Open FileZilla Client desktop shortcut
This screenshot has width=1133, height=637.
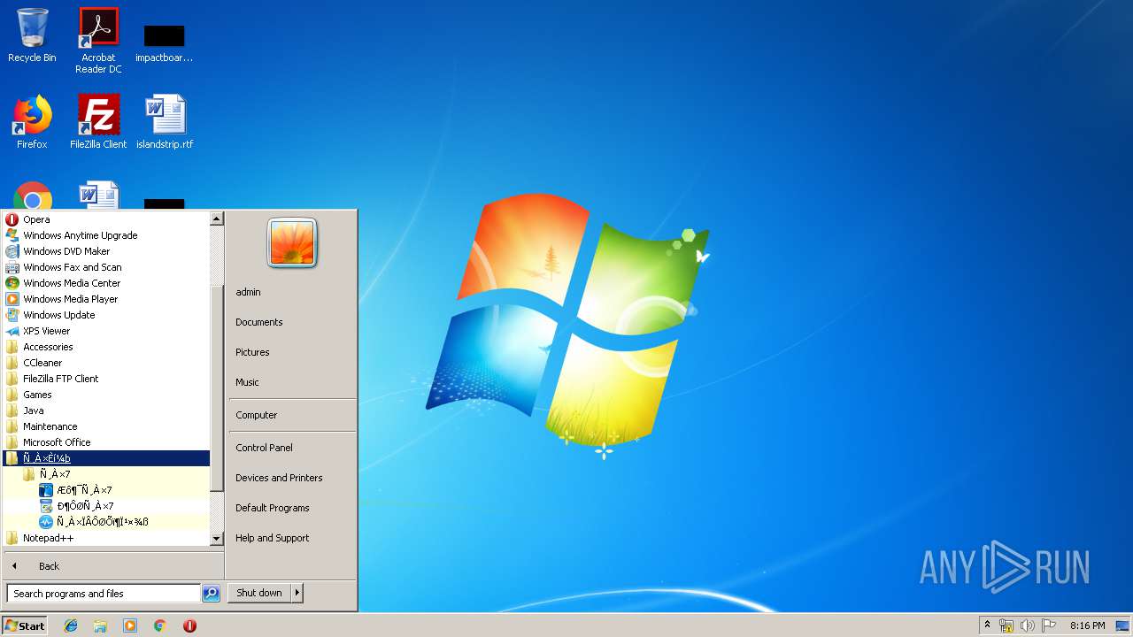tap(98, 122)
